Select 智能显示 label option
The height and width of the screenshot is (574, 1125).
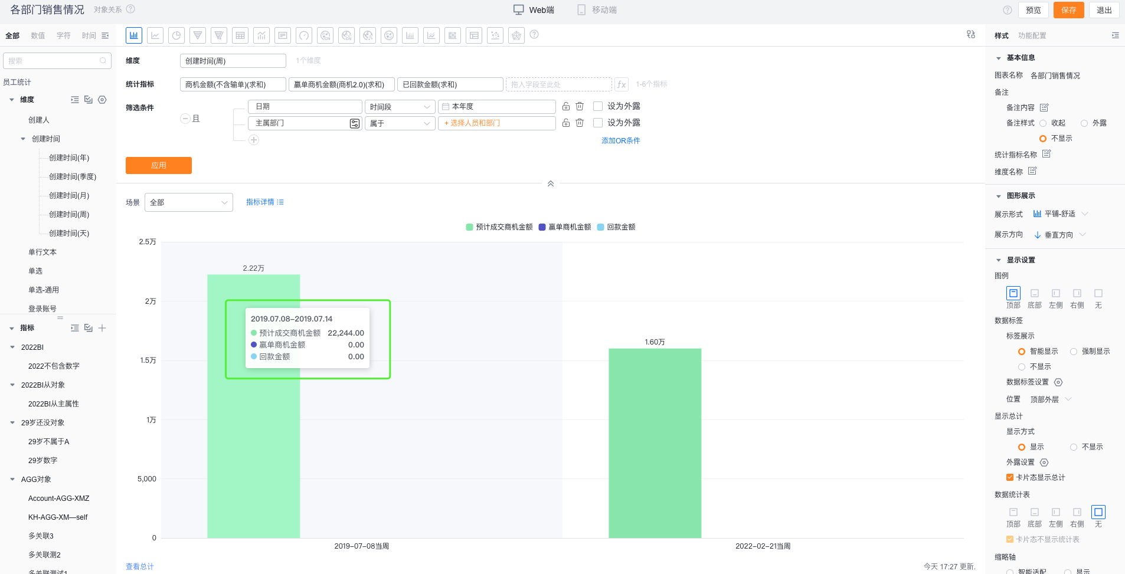(x=1022, y=352)
